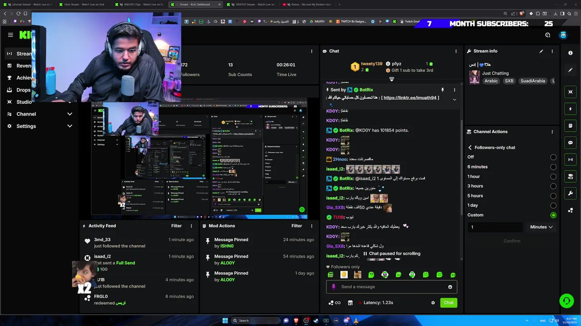Expand the gift leaderboard arrow under tweety139
The image size is (581, 326).
click(x=392, y=79)
